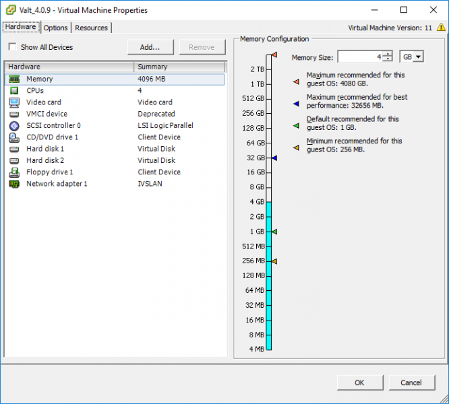The height and width of the screenshot is (404, 449).
Task: Click the Memory Size input field
Action: [x=360, y=57]
